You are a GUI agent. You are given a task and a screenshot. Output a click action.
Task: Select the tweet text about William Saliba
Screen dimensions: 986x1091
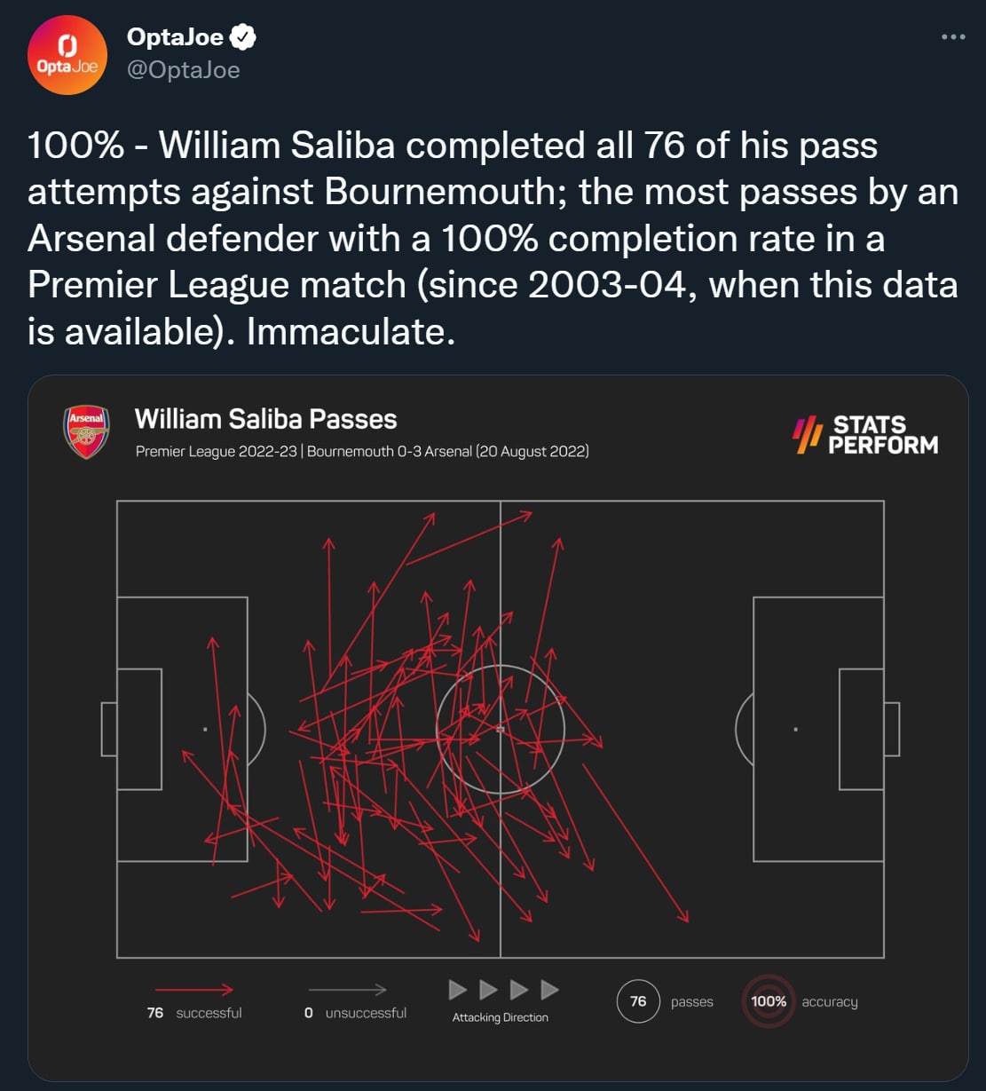[x=493, y=239]
